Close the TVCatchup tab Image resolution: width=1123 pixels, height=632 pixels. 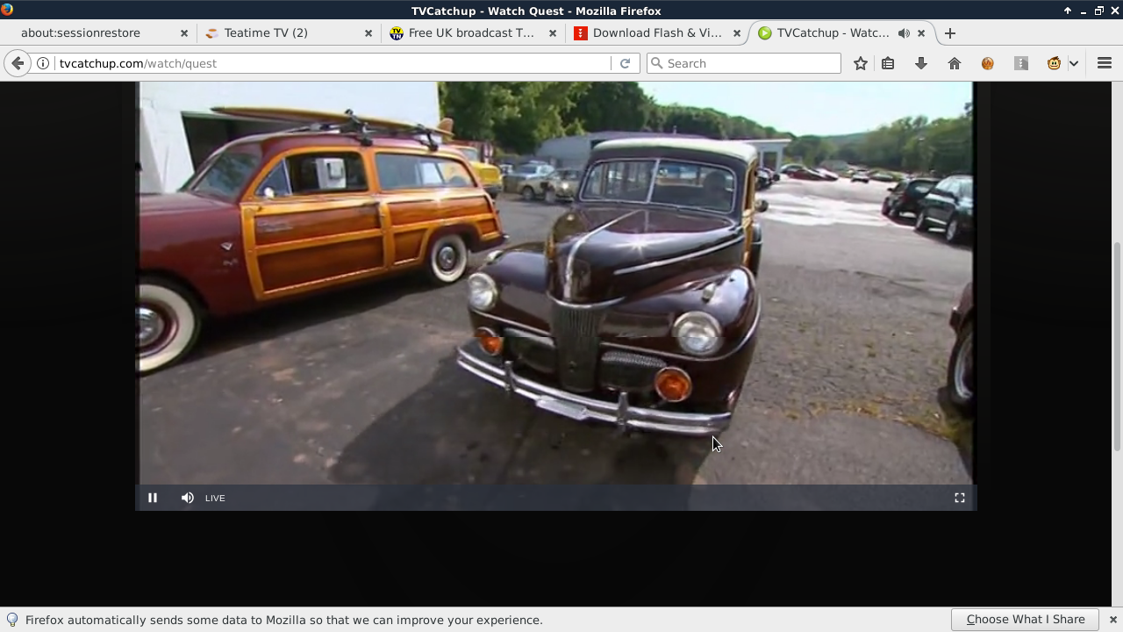[921, 32]
